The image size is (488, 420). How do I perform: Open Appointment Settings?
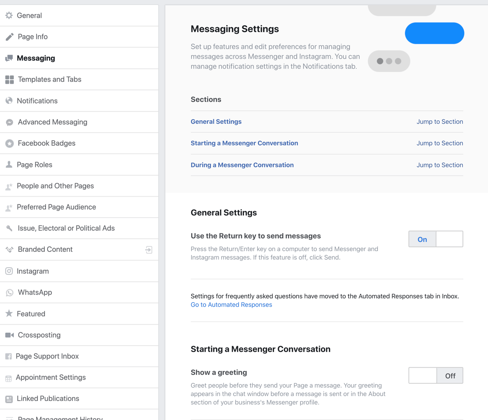(79, 377)
